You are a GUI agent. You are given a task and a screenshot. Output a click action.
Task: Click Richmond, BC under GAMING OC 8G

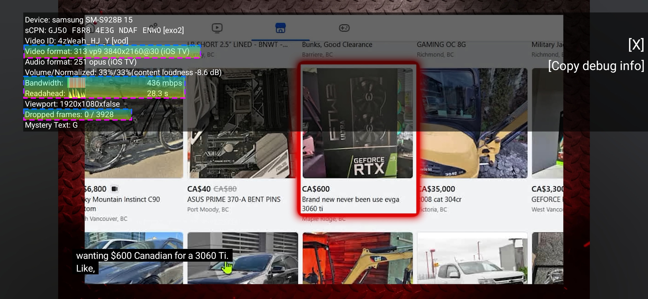pyautogui.click(x=435, y=55)
